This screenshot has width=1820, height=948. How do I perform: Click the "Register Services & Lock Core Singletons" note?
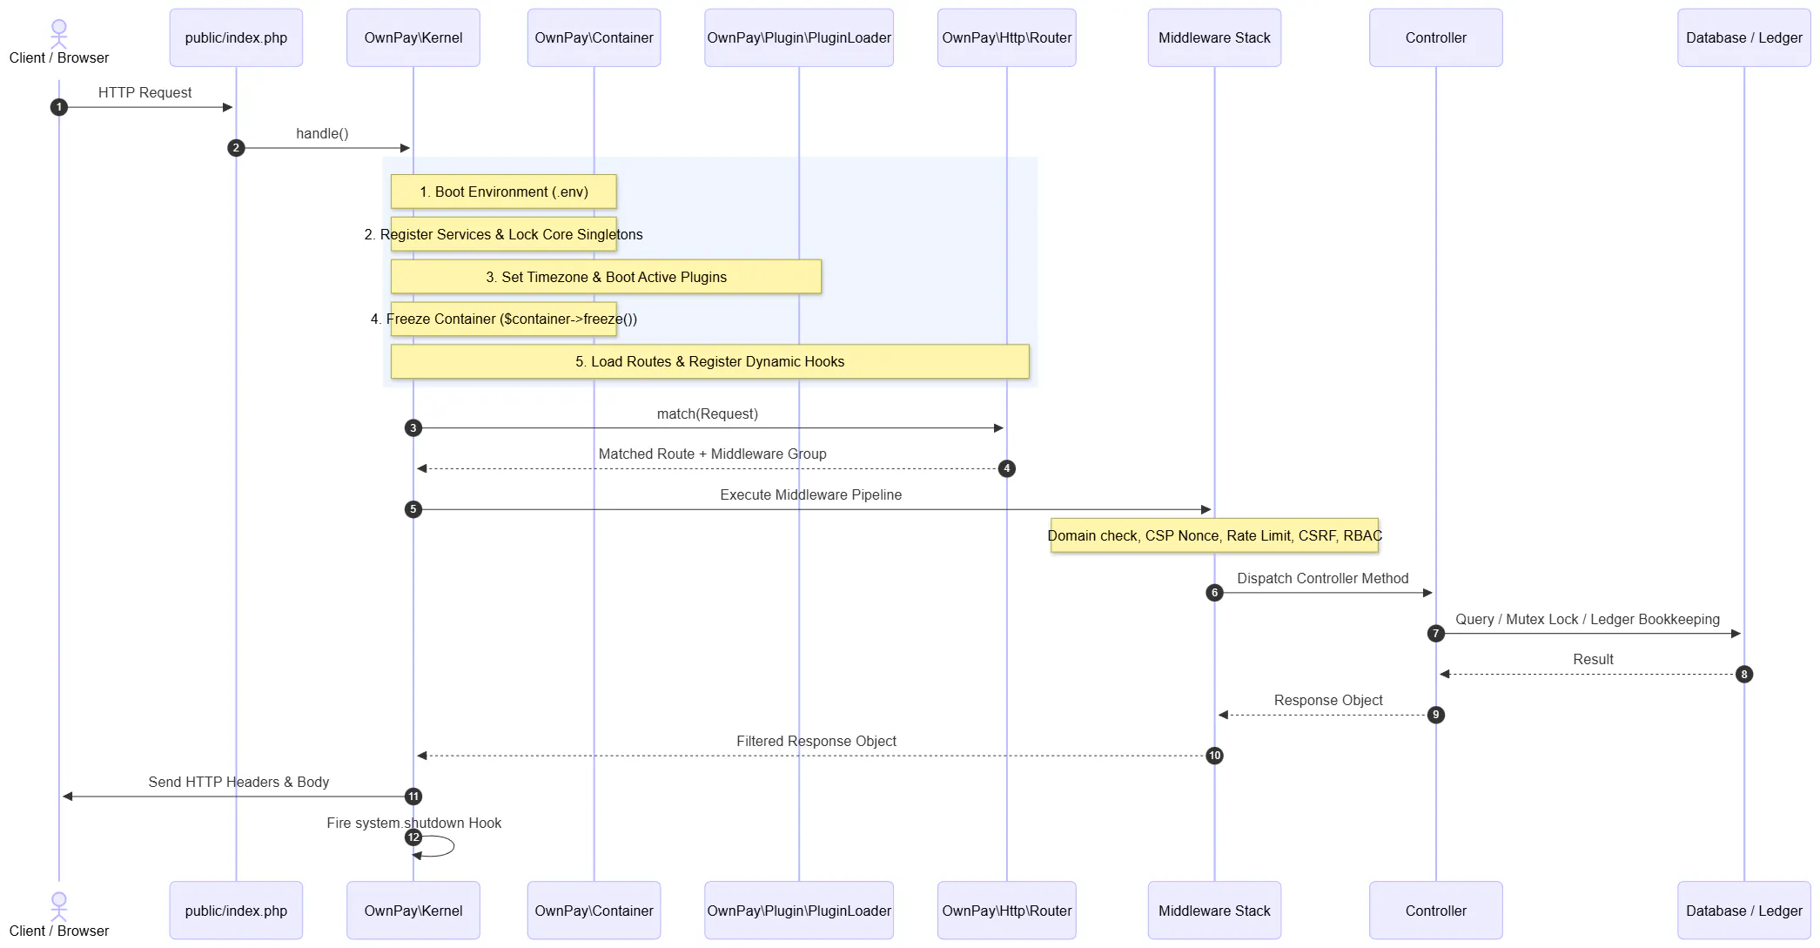504,234
